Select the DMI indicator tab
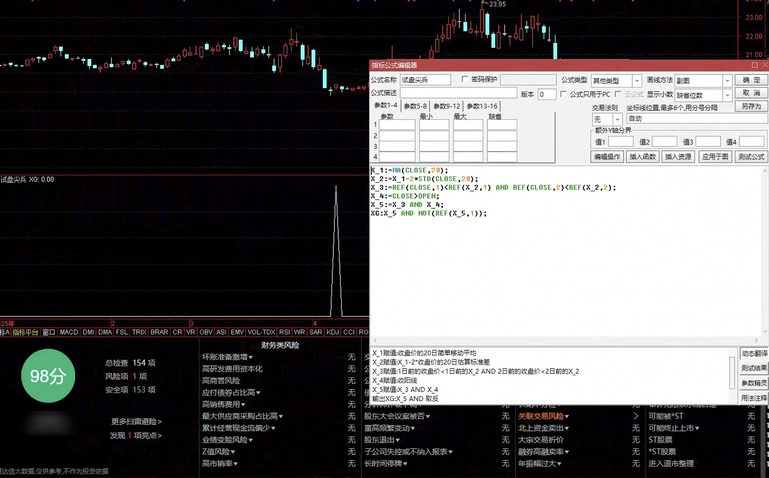This screenshot has height=478, width=769. click(x=88, y=332)
